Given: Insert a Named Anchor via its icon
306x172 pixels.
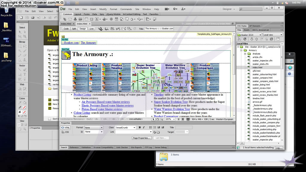Looking at the screenshot, I should [75, 19].
